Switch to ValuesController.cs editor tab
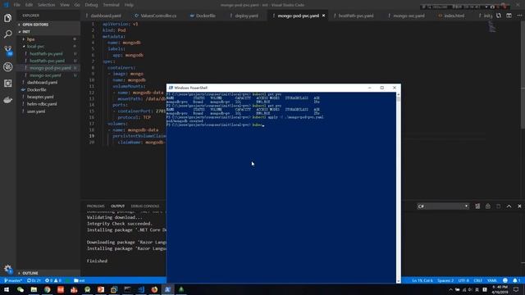This screenshot has height=295, width=525. coord(158,16)
